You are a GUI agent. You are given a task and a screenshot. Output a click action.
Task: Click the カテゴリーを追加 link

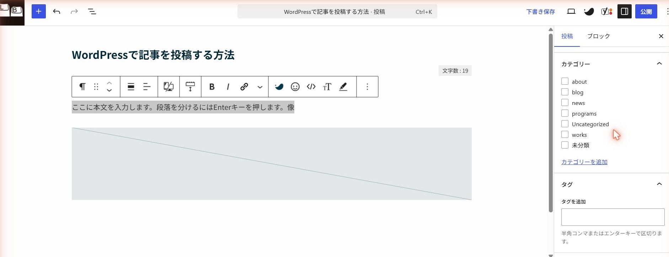point(584,162)
